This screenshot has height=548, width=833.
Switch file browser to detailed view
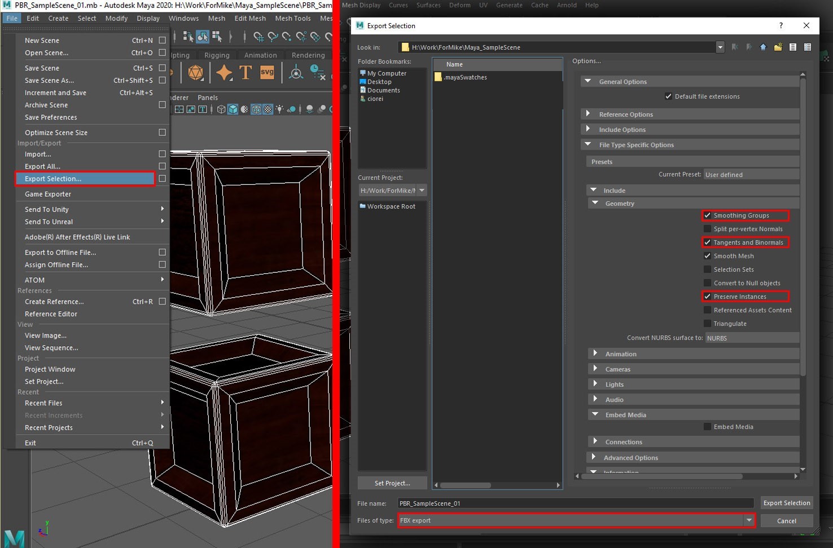pyautogui.click(x=808, y=47)
